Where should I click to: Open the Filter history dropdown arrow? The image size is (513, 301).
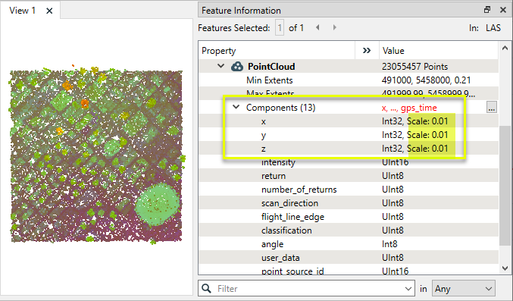pyautogui.click(x=408, y=289)
